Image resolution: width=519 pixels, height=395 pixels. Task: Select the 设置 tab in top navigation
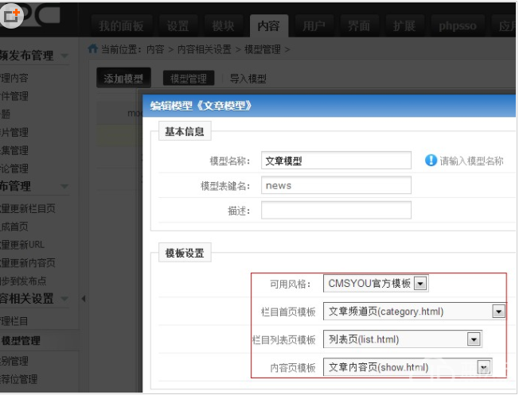[x=178, y=25]
